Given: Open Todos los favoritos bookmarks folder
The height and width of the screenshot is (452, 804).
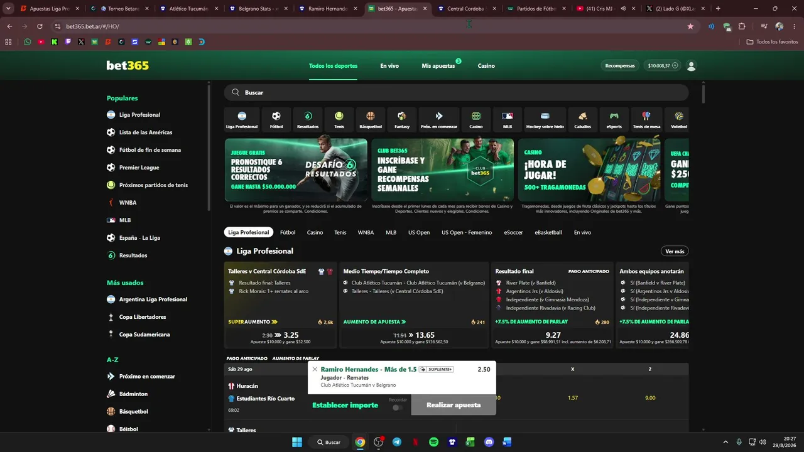Looking at the screenshot, I should [772, 42].
